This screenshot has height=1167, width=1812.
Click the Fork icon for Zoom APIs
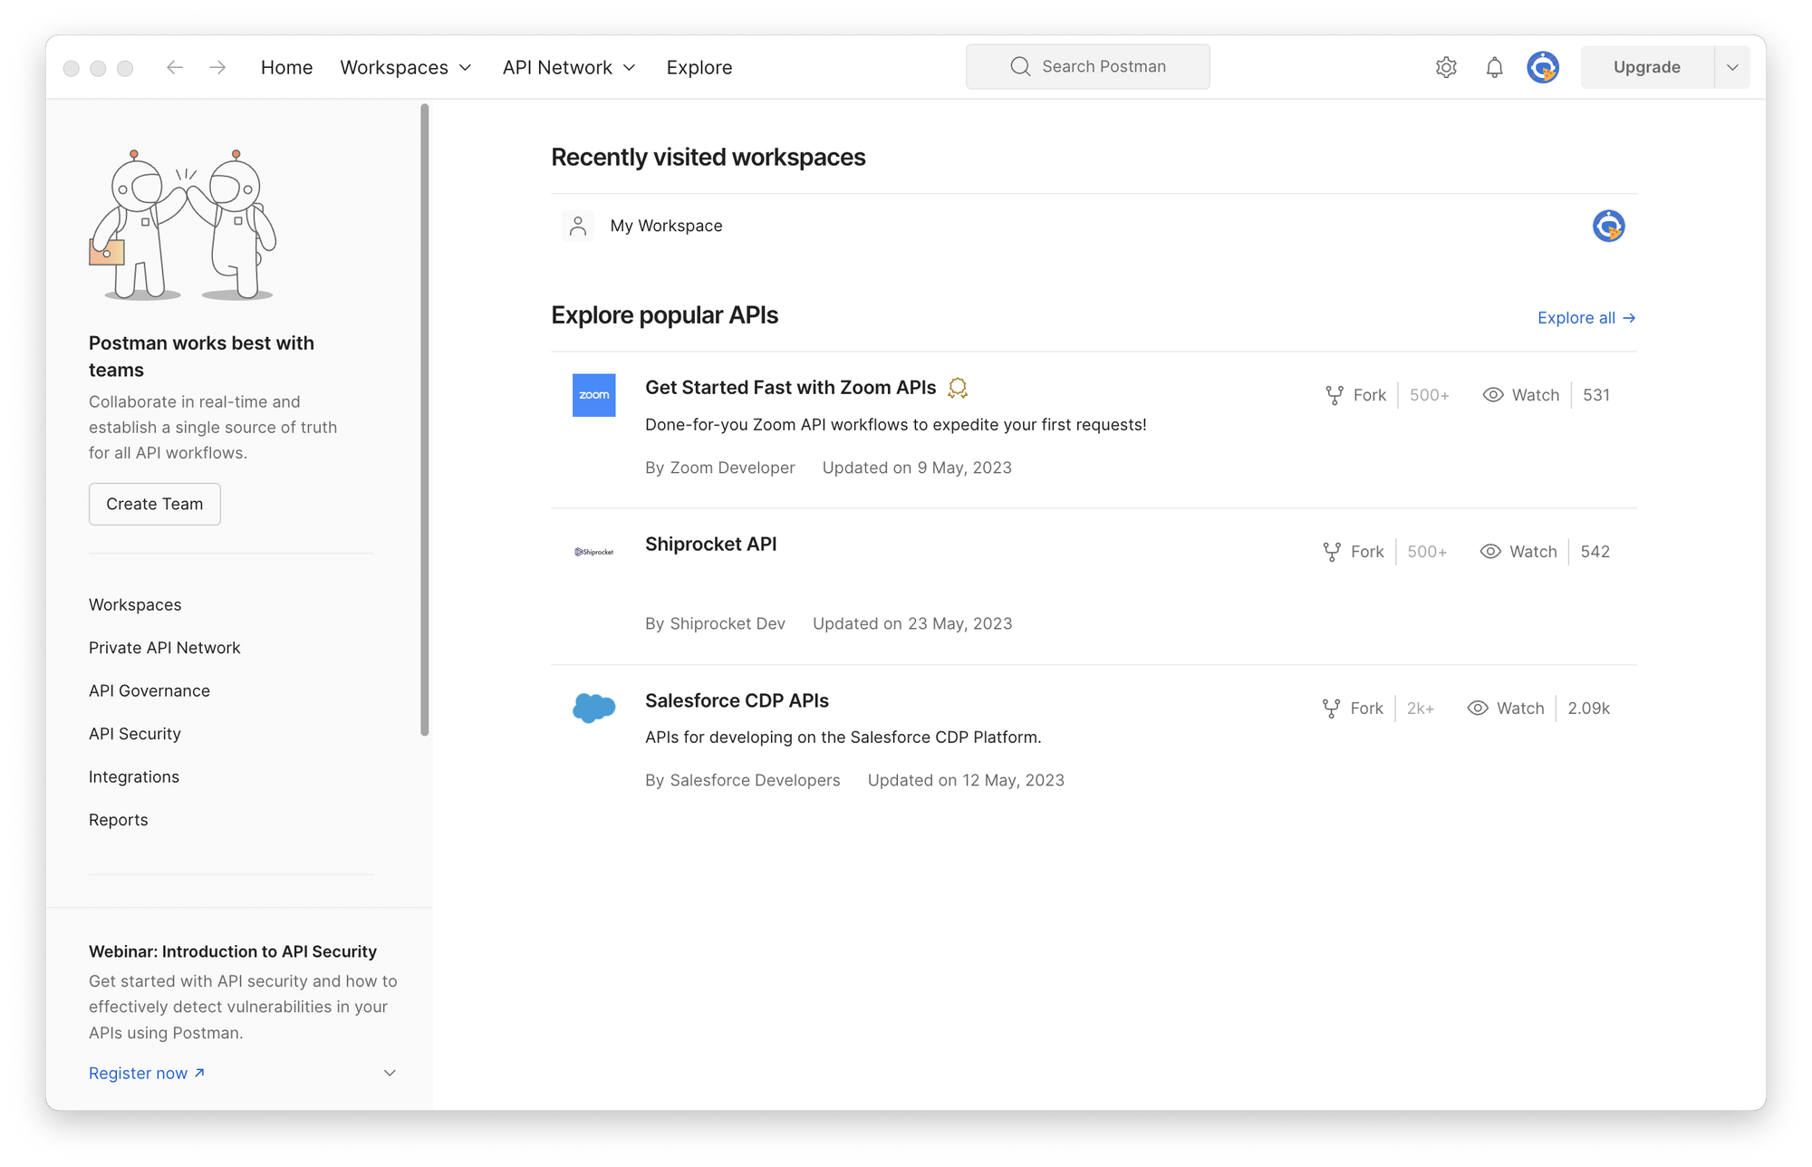1335,395
